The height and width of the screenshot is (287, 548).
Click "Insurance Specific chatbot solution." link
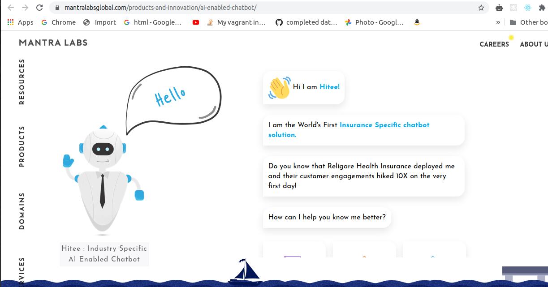point(349,130)
